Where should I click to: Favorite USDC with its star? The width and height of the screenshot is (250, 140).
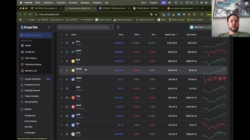point(61,79)
